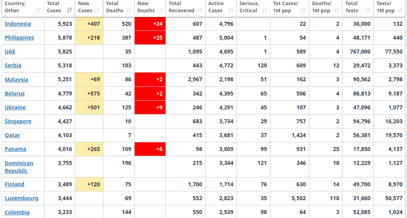Screen dimensions: 407x218
Task: Sort table by Total Tests arrows
Action: [367, 10]
